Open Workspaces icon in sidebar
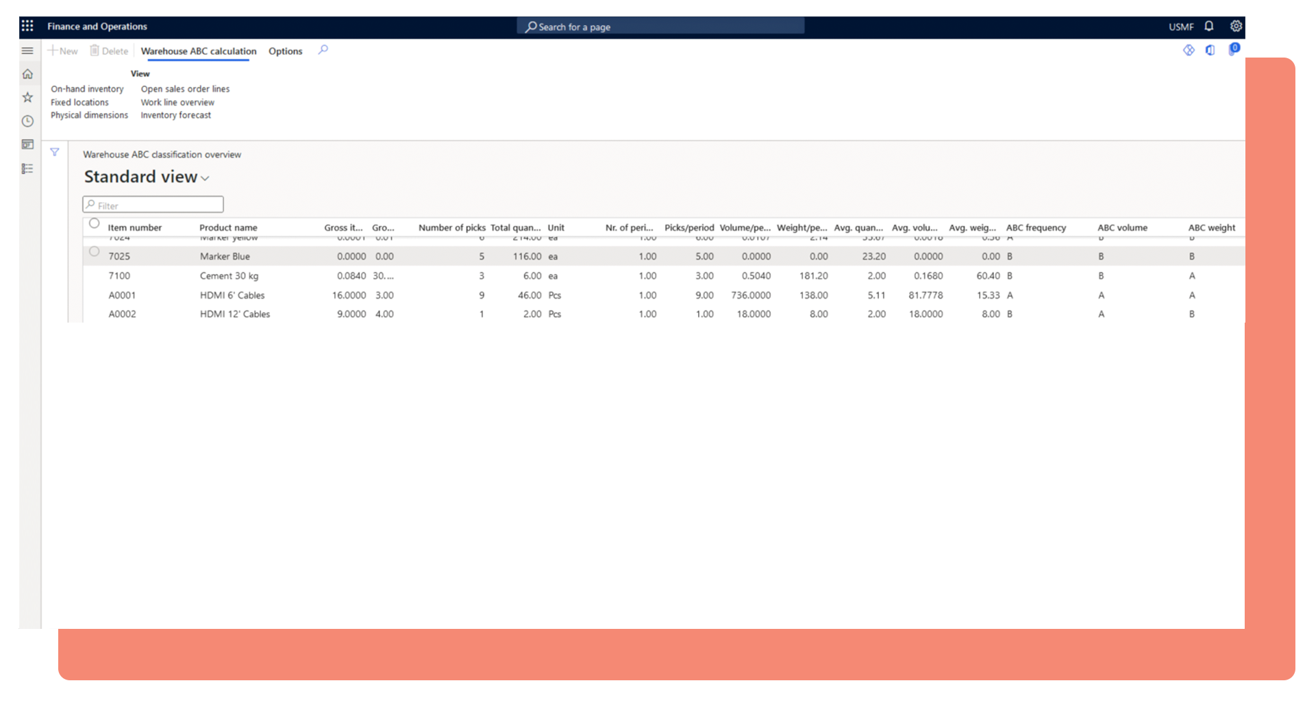 27,145
